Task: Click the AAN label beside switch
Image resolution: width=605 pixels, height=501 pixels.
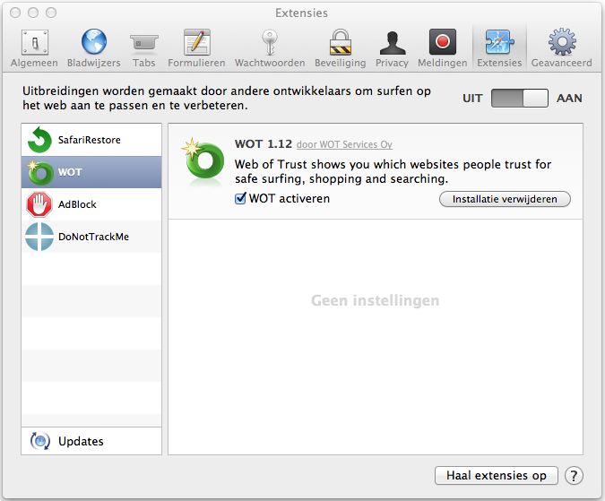Action: 569,99
